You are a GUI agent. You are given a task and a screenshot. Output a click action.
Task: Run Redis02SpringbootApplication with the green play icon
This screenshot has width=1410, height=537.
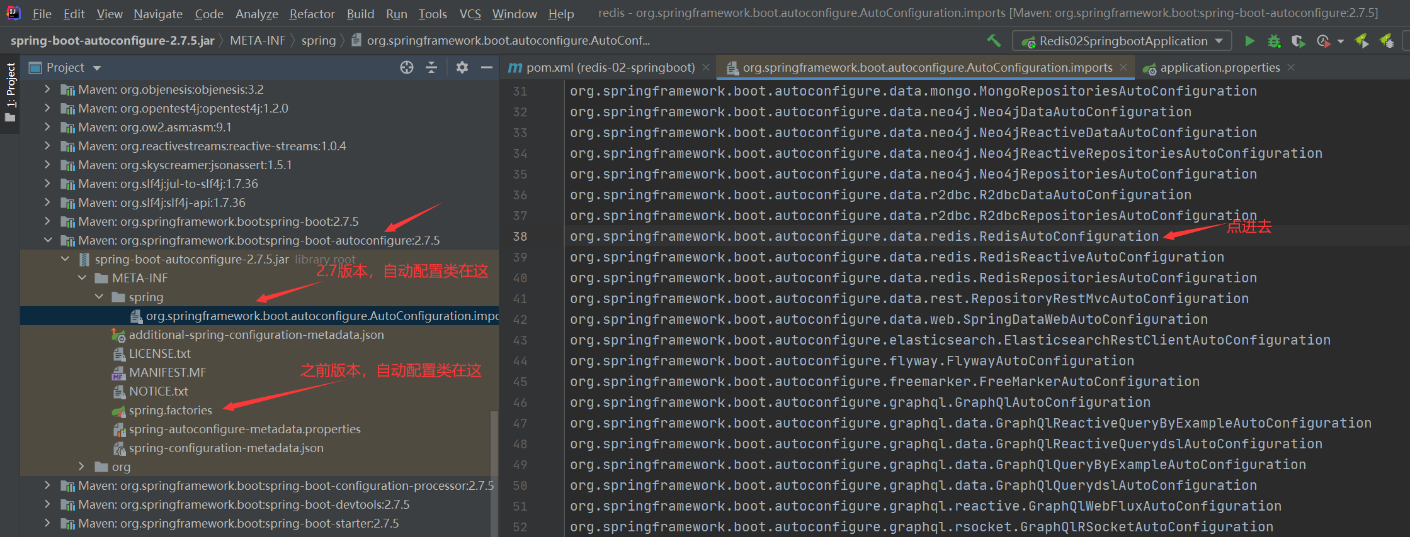point(1249,41)
